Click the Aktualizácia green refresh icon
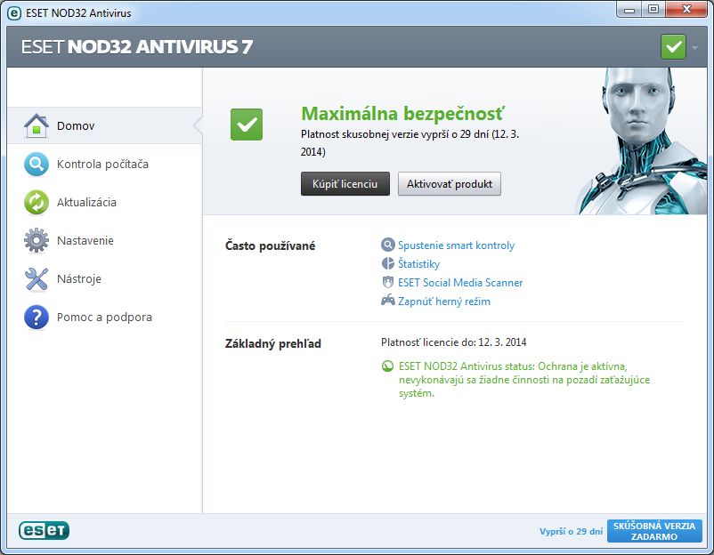The height and width of the screenshot is (555, 714). coord(37,203)
